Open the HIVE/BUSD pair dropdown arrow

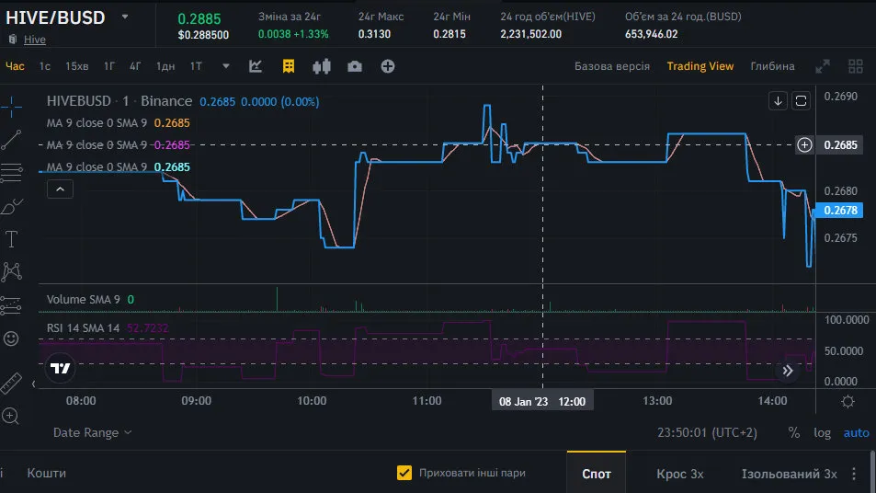tap(125, 17)
